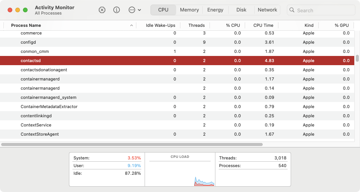This screenshot has width=360, height=192.
Task: Switch to the Network tab
Action: pyautogui.click(x=267, y=10)
